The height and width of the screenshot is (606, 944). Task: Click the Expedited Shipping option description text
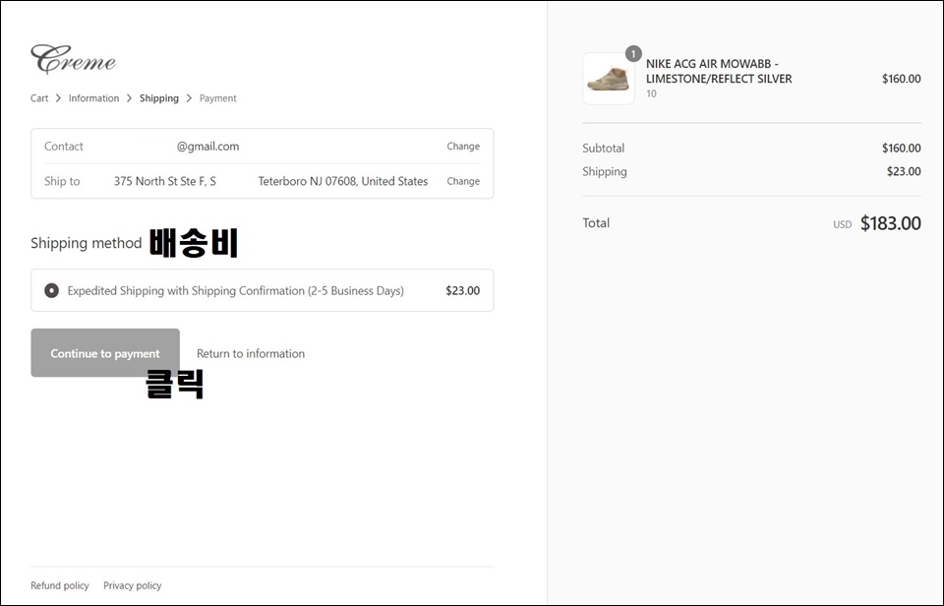pyautogui.click(x=235, y=291)
